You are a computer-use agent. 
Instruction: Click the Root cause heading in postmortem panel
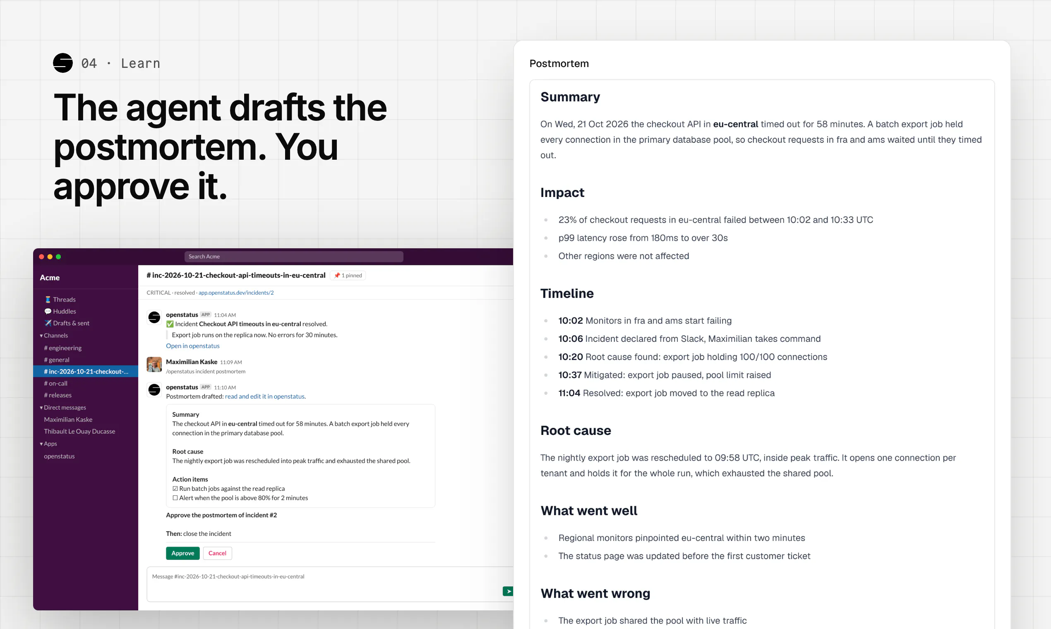tap(576, 431)
